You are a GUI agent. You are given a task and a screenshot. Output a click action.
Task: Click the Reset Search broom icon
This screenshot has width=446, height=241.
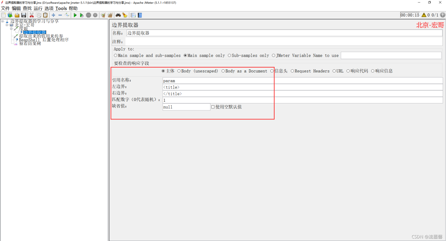pos(125,15)
